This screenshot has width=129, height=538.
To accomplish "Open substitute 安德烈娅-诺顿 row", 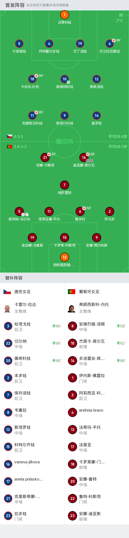I will point(97,326).
